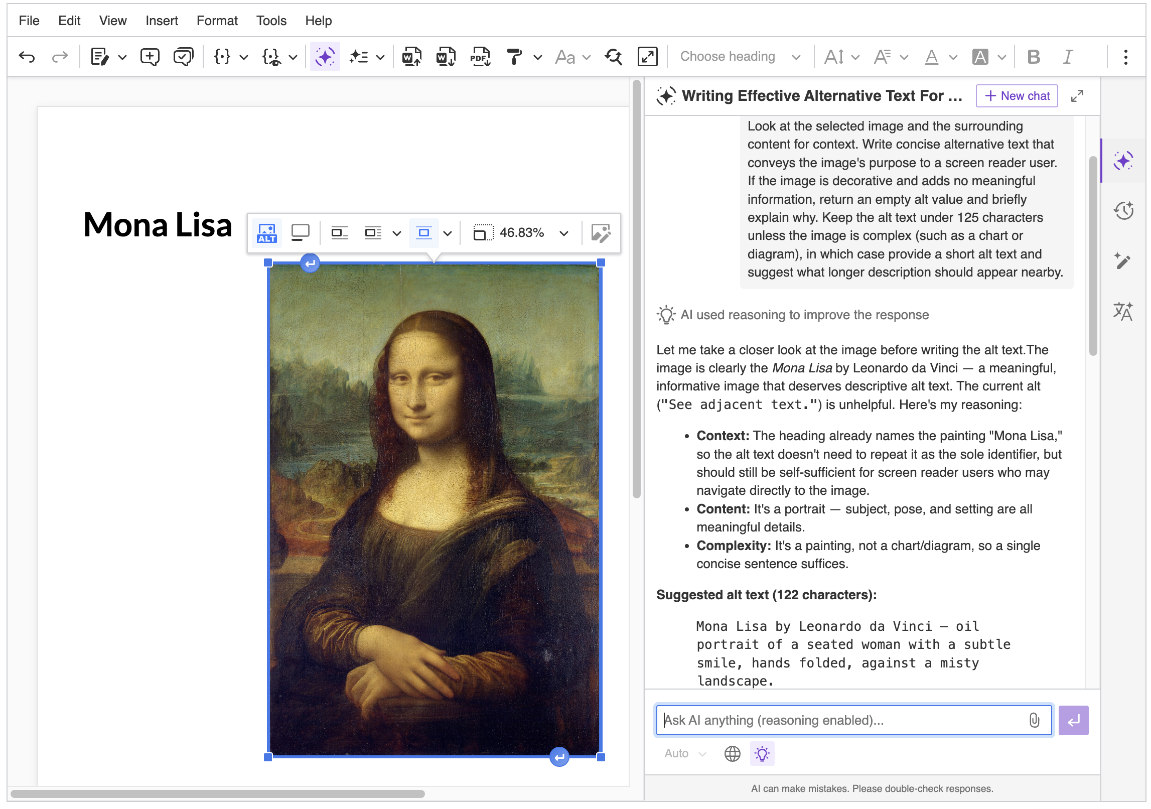Toggle the image caption on or off
This screenshot has width=1151, height=809.
pos(301,233)
